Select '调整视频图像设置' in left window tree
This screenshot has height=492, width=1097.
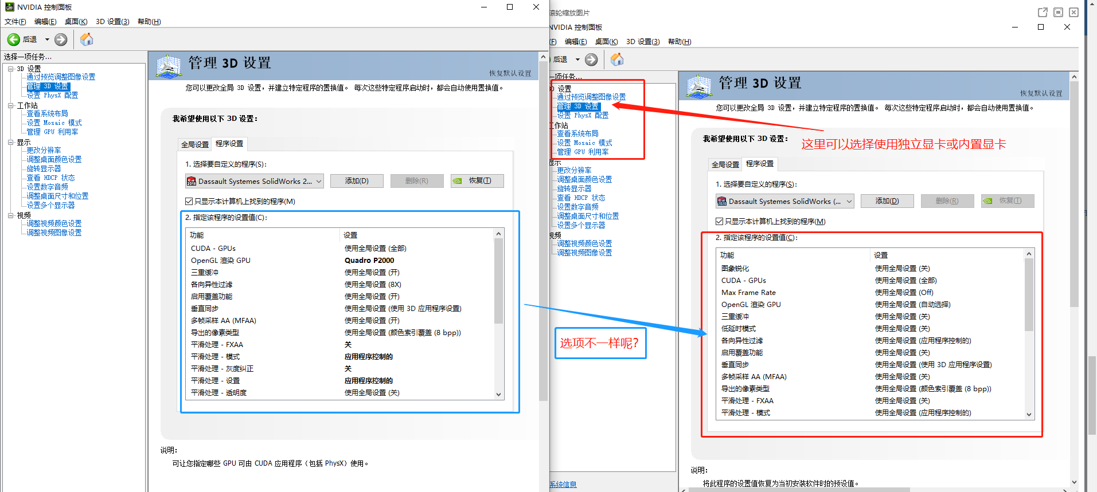(54, 233)
